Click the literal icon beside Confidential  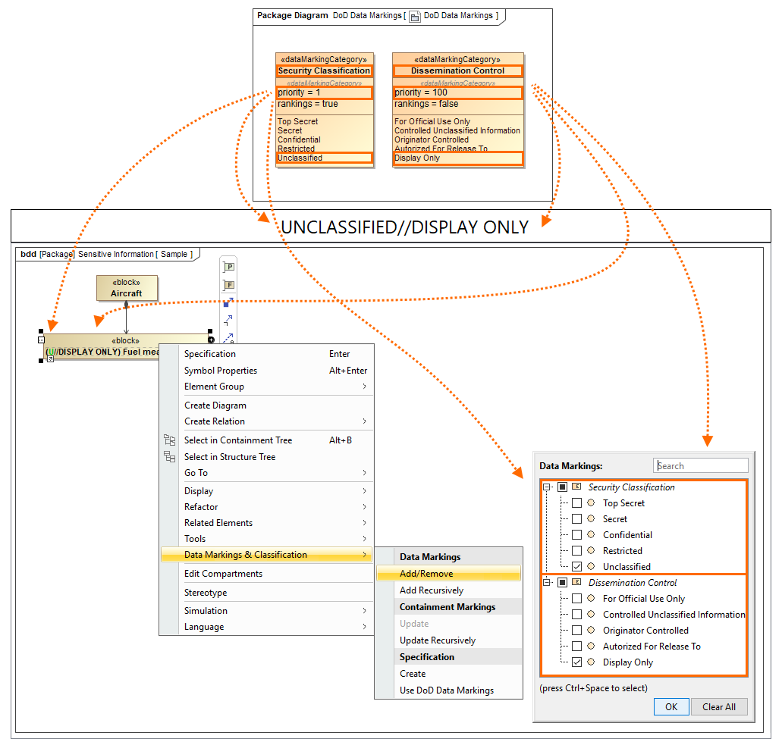click(x=591, y=534)
